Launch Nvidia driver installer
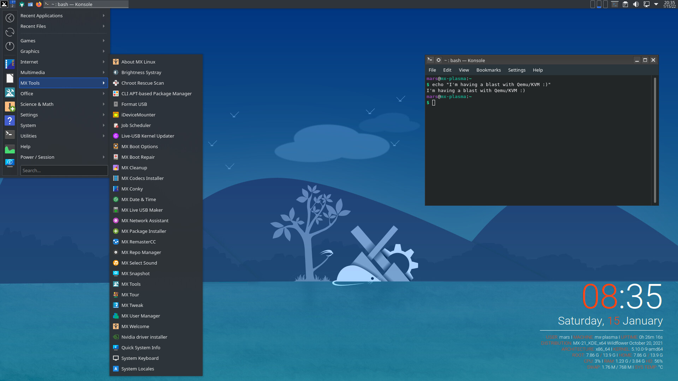Viewport: 678px width, 381px height. click(x=156, y=337)
